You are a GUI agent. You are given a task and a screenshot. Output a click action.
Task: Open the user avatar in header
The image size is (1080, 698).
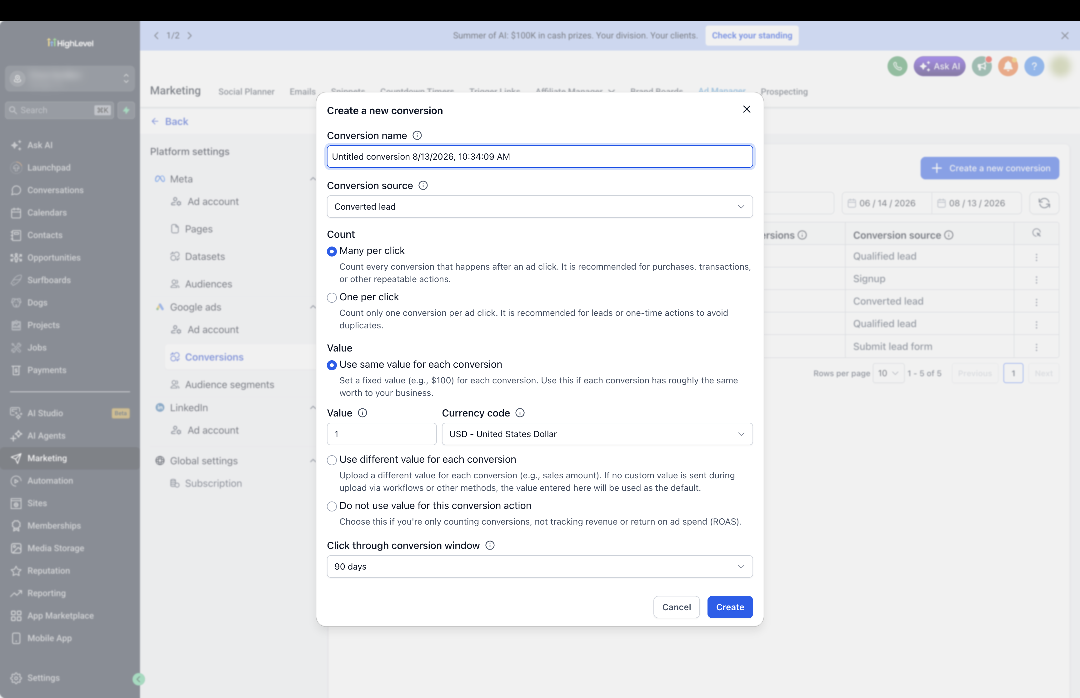(x=1060, y=67)
